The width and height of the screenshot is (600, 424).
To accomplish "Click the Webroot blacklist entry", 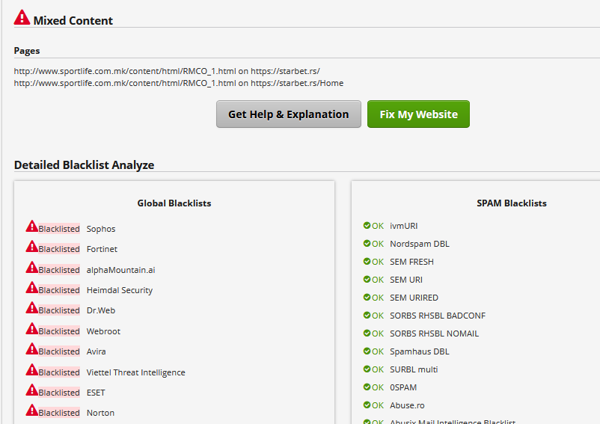I will 103,331.
